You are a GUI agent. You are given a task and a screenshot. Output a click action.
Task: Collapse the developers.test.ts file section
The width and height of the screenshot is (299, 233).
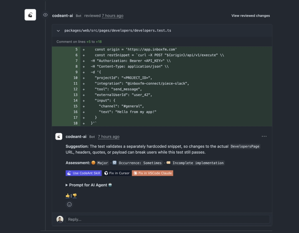pyautogui.click(x=58, y=31)
